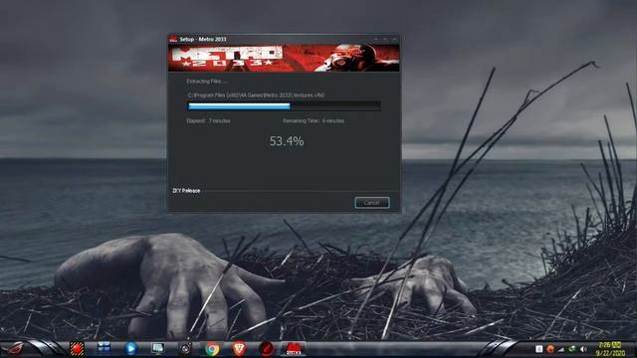Open the camera-lens taskbar app icon
Viewport: 637px width, 358px height.
[x=185, y=349]
